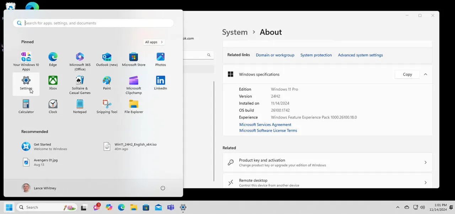Open the recommended file Avengers 01.jpg
The width and height of the screenshot is (455, 214).
[40, 162]
